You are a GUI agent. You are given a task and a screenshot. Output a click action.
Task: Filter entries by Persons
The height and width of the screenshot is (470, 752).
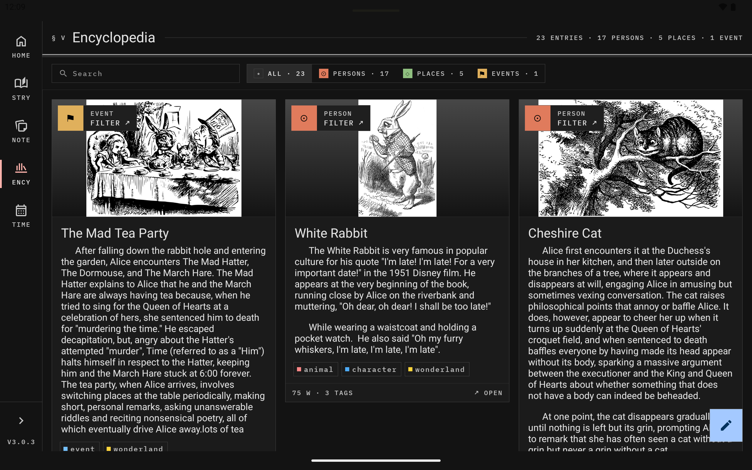point(354,74)
